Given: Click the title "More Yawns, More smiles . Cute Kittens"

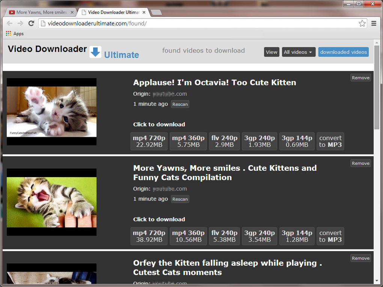Looking at the screenshot, I should coord(225,173).
